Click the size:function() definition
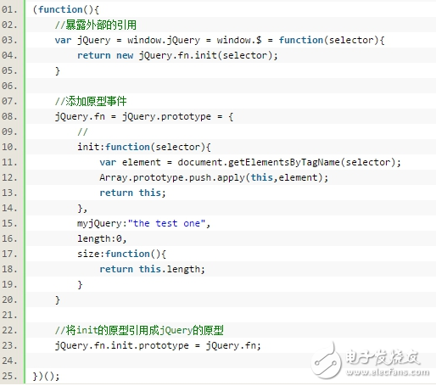 click(x=121, y=254)
